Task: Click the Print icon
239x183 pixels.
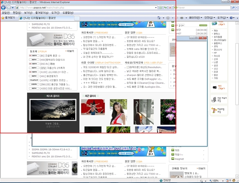Action: pos(182,18)
